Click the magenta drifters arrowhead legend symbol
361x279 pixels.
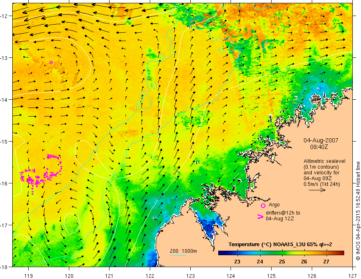(260, 217)
